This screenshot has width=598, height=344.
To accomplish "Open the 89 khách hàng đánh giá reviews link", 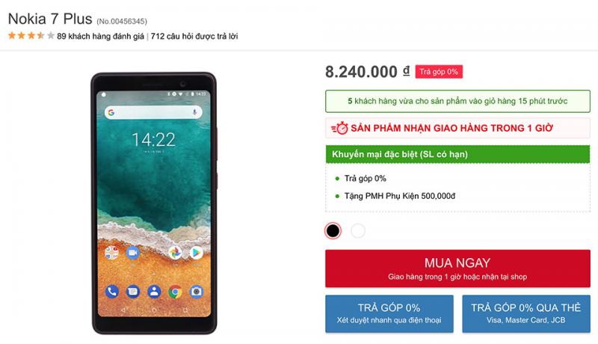I will click(100, 36).
